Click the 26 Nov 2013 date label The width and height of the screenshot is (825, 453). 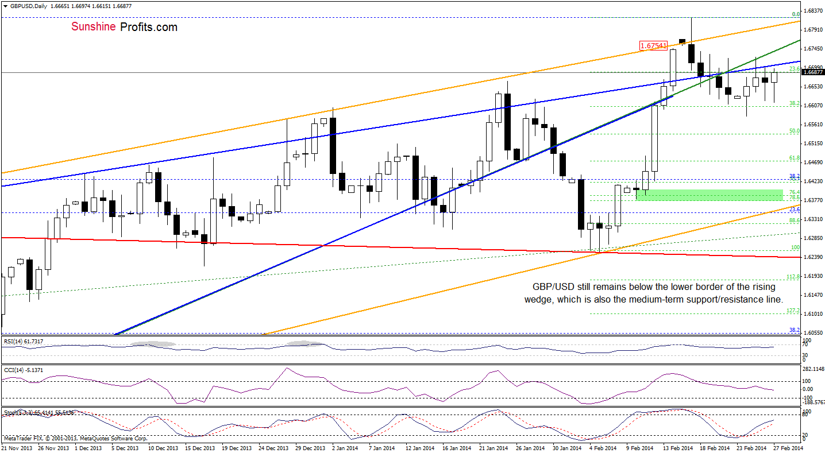pyautogui.click(x=53, y=447)
